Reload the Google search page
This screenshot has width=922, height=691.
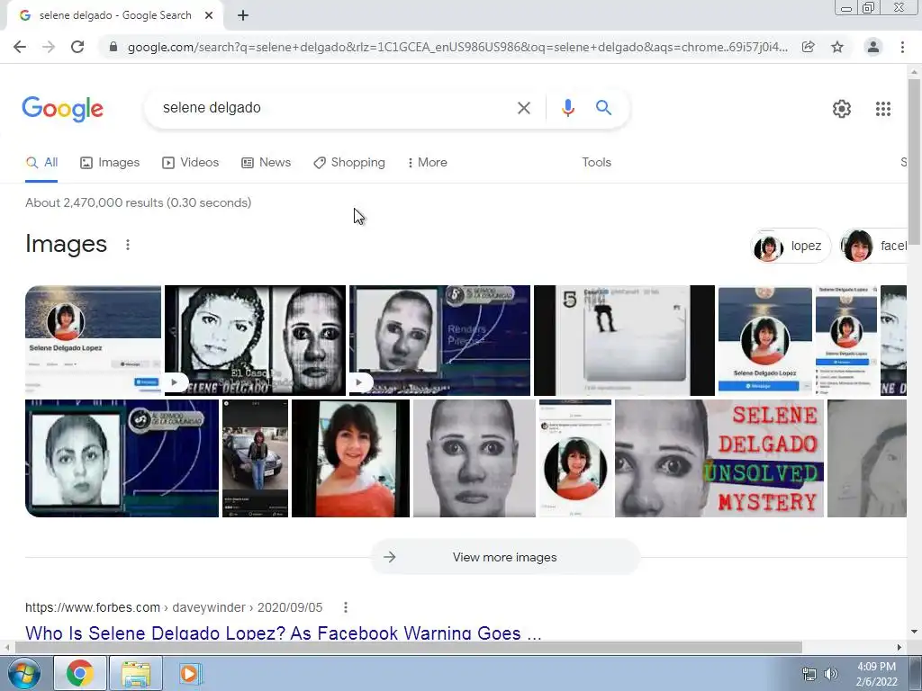coord(77,47)
